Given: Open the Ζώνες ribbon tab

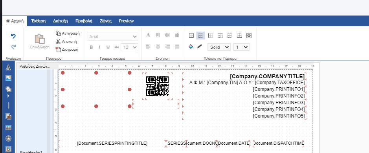Looking at the screenshot, I should [106, 21].
